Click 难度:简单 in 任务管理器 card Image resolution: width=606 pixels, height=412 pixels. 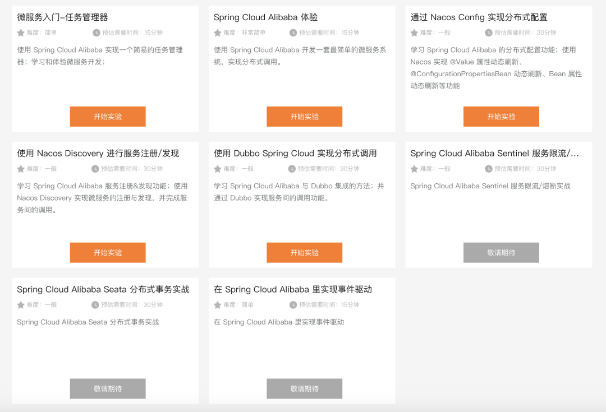click(42, 33)
